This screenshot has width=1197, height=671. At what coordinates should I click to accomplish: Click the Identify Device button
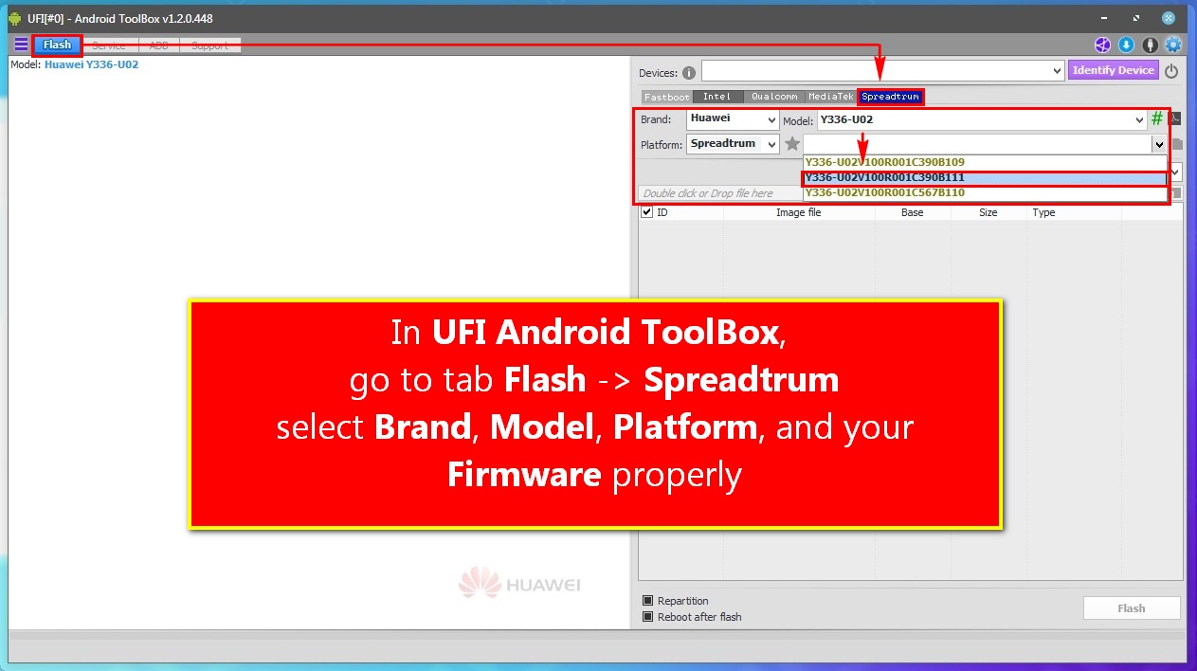click(1114, 70)
